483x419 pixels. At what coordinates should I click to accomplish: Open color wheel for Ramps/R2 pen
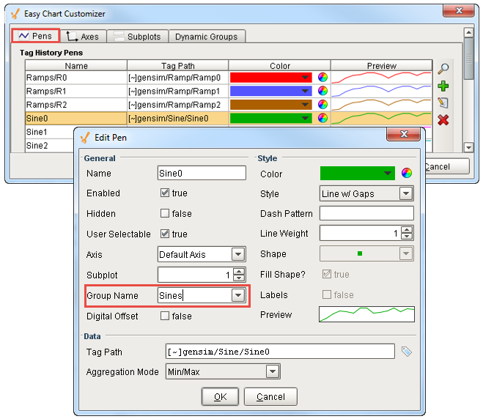point(322,105)
